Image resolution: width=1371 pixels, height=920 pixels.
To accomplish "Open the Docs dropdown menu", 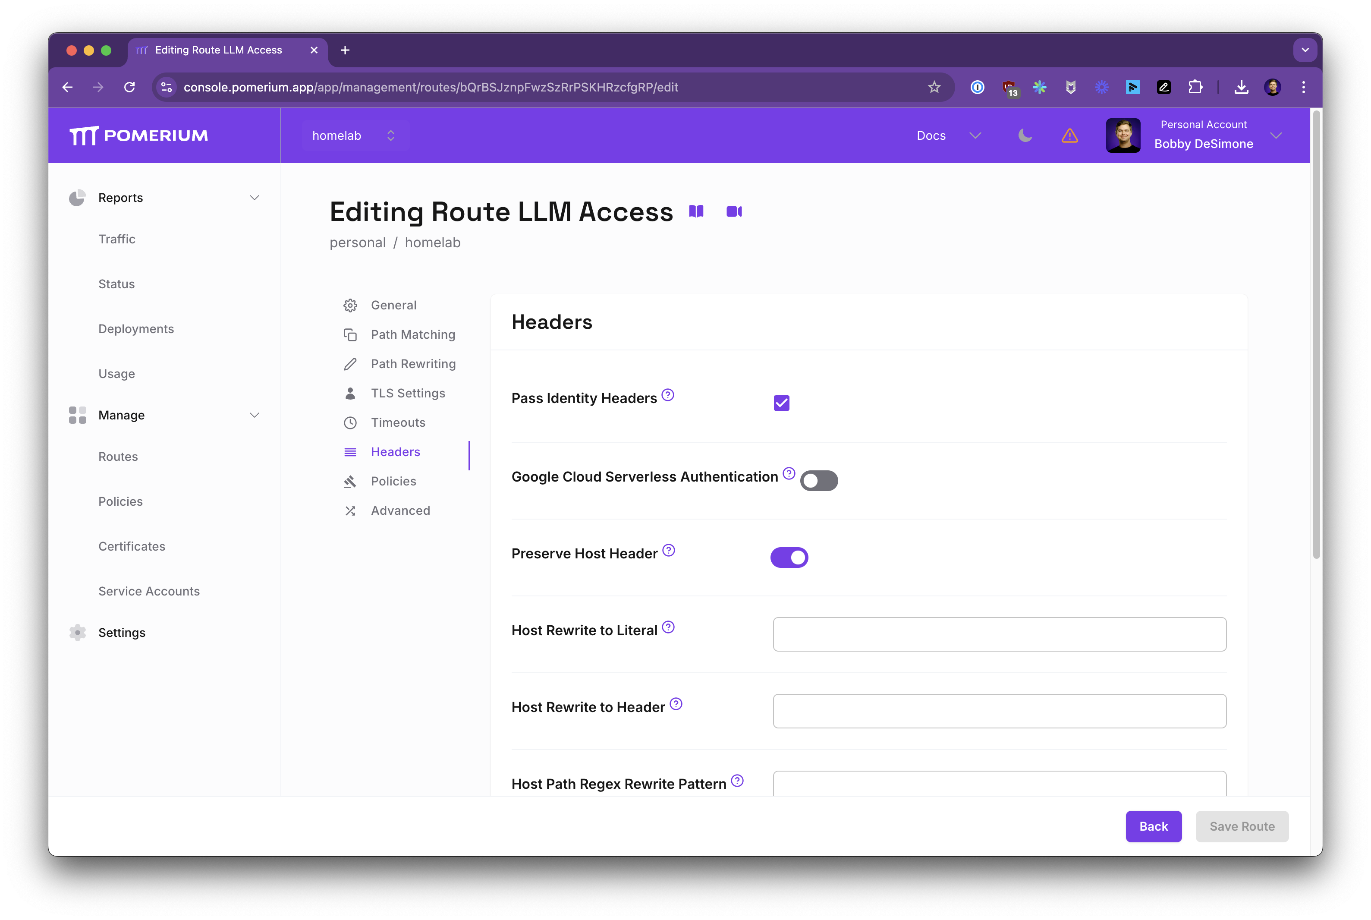I will (945, 135).
